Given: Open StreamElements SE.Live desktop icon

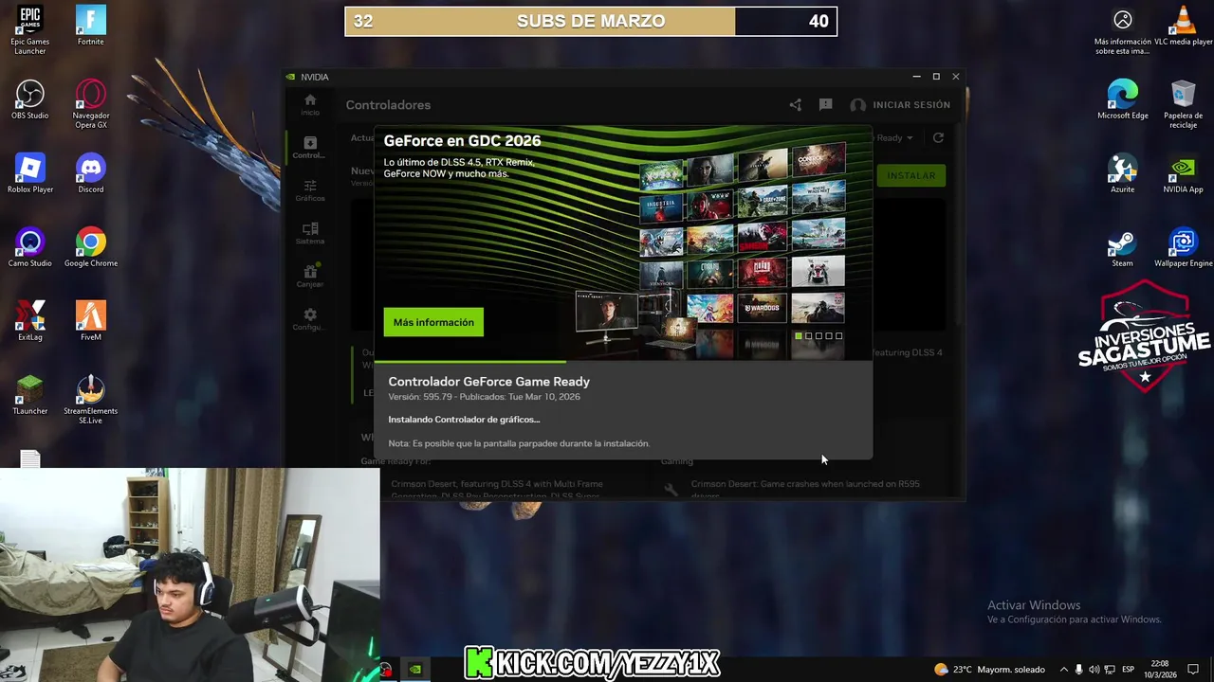Looking at the screenshot, I should coord(91,400).
